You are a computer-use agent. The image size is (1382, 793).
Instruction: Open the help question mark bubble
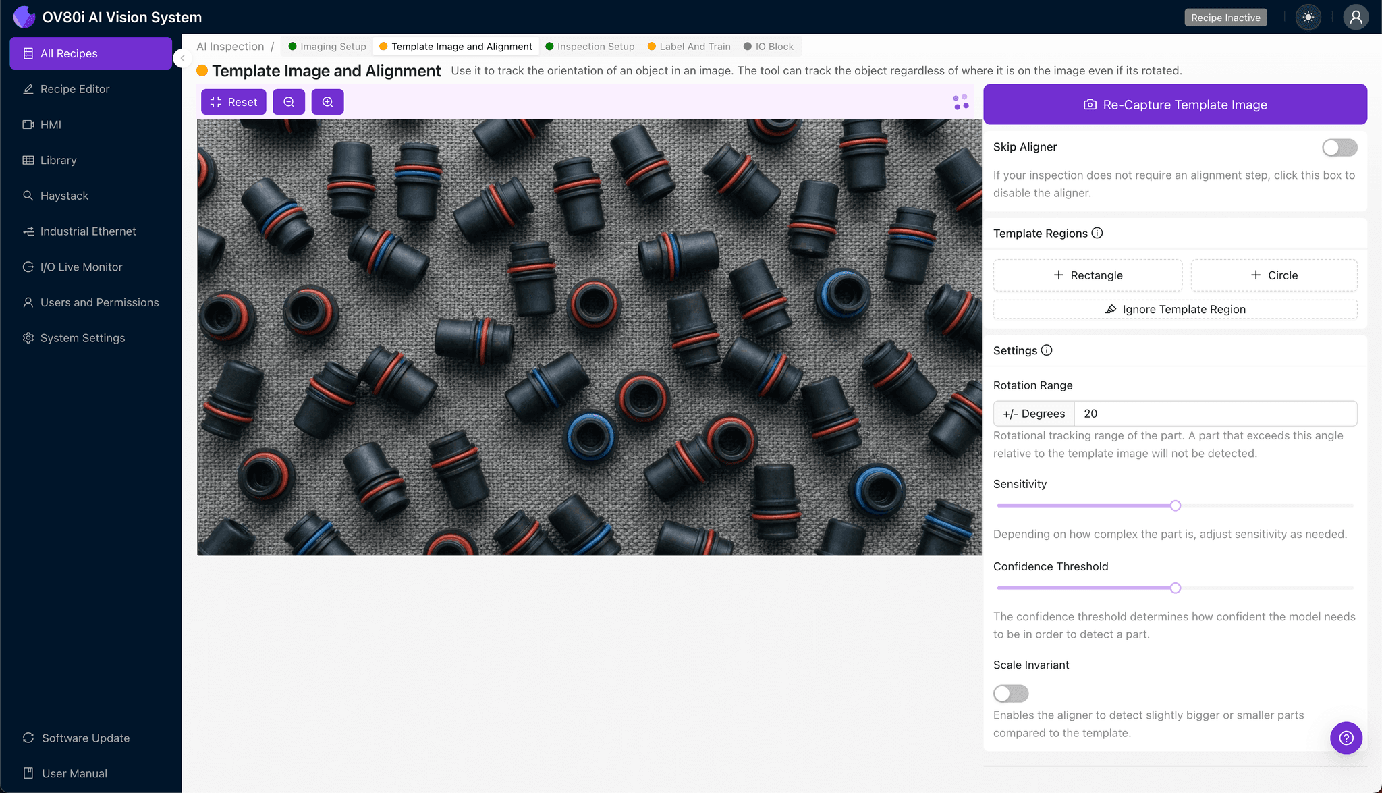1346,738
